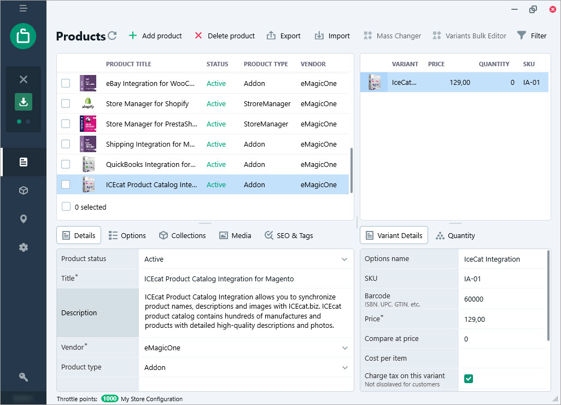
Task: Click the green download icon in sidebar
Action: click(x=24, y=102)
